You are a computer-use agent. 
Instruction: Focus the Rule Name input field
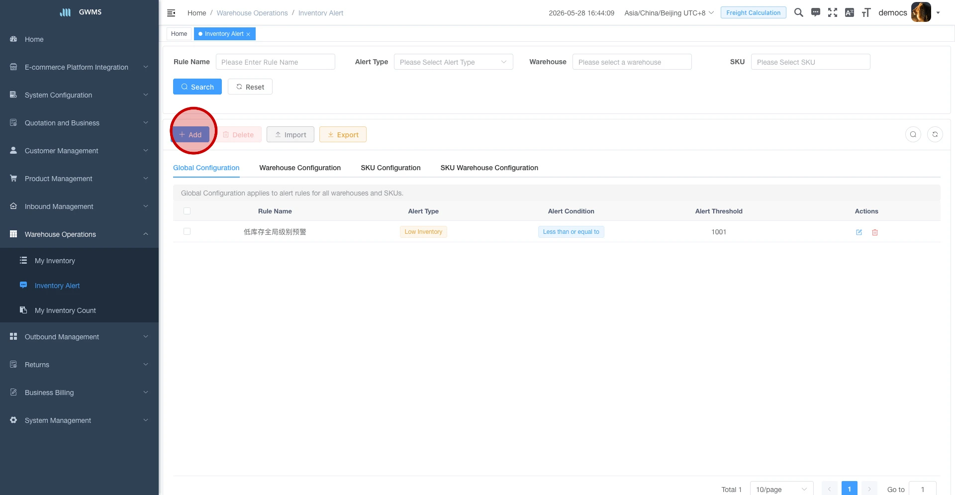coord(275,62)
